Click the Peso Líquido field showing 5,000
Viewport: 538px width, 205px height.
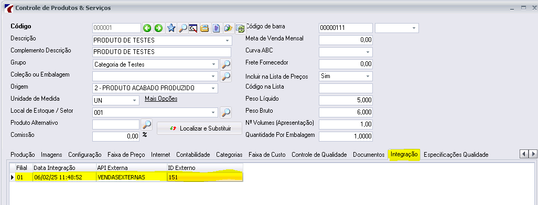tap(346, 100)
